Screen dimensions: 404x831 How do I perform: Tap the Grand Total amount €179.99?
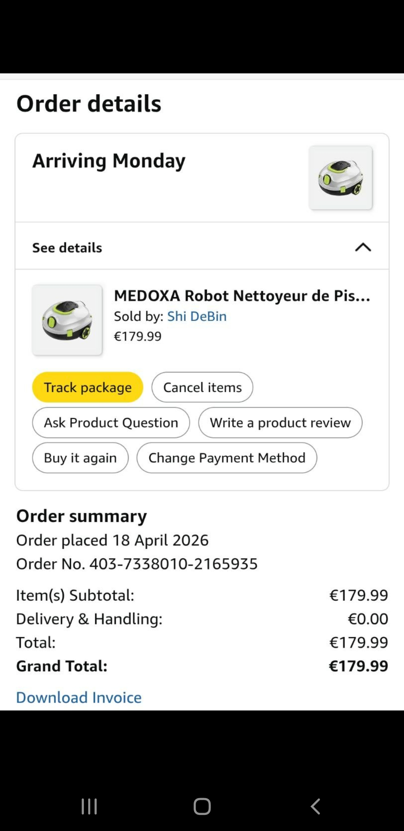(x=358, y=666)
